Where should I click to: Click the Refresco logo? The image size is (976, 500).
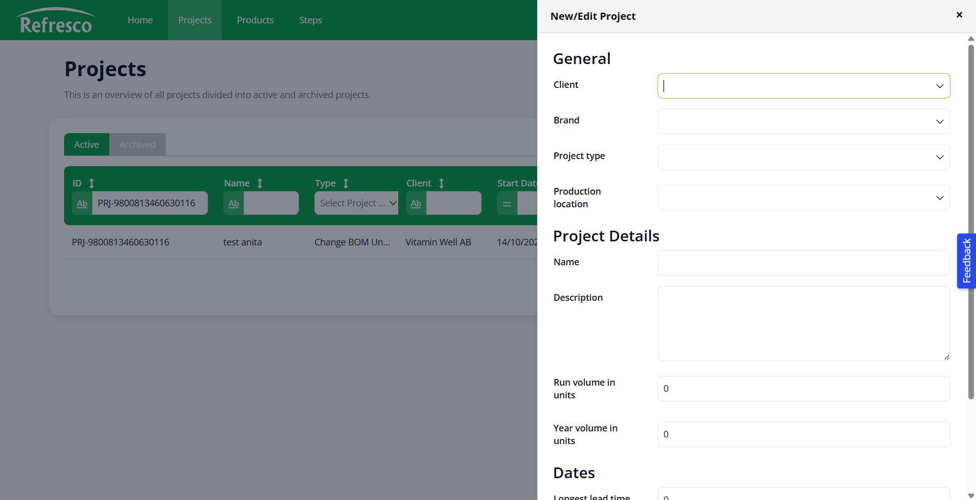(x=55, y=21)
